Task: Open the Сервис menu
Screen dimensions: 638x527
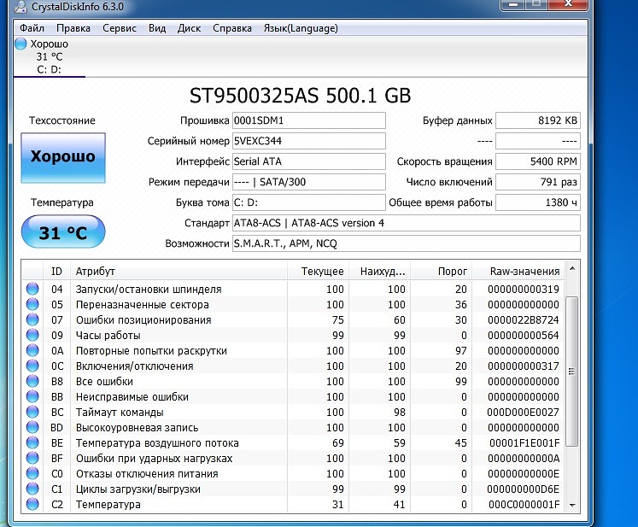Action: click(x=120, y=28)
